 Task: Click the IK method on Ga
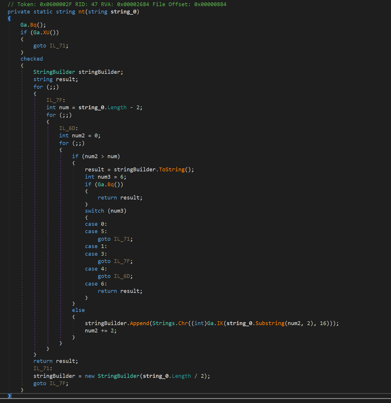click(220, 323)
